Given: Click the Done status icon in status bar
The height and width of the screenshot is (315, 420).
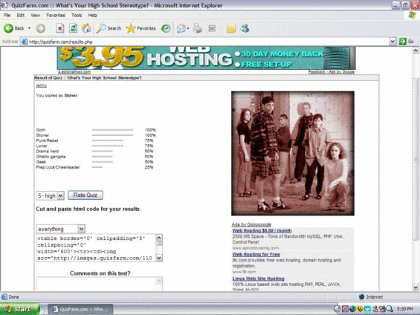Looking at the screenshot, I should 4,297.
